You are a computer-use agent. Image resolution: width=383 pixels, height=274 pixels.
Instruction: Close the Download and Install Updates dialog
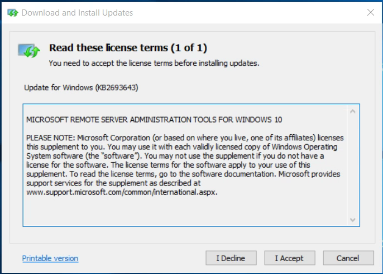(x=371, y=12)
